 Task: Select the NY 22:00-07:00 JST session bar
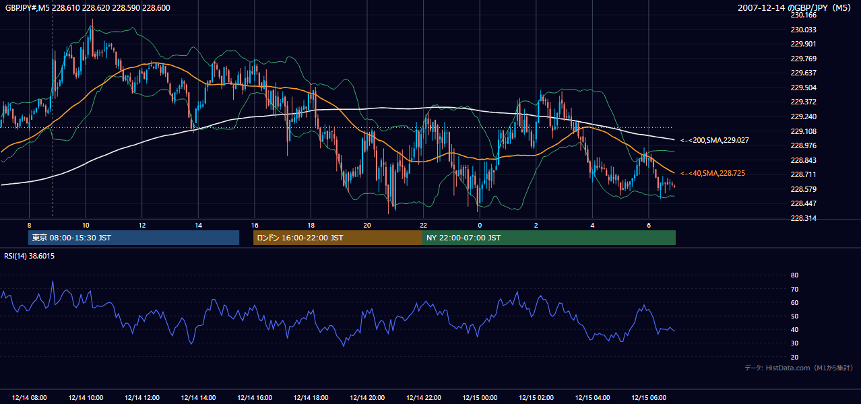(x=549, y=238)
